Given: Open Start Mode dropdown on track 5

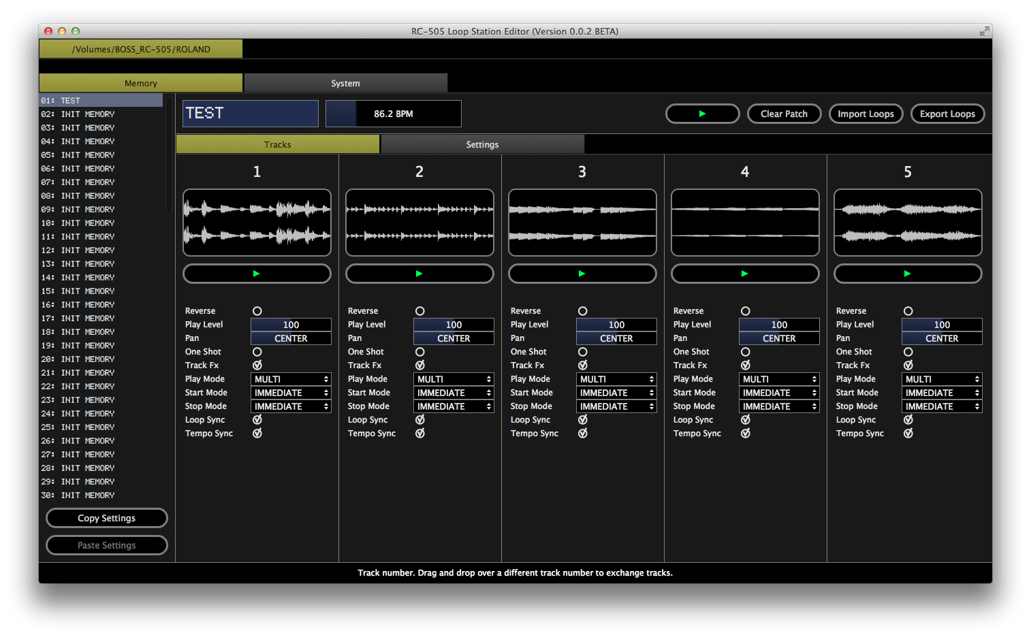Looking at the screenshot, I should pyautogui.click(x=942, y=393).
